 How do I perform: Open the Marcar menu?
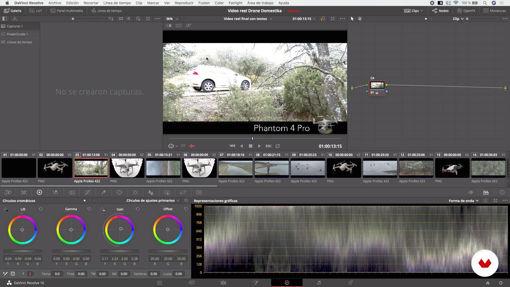153,3
